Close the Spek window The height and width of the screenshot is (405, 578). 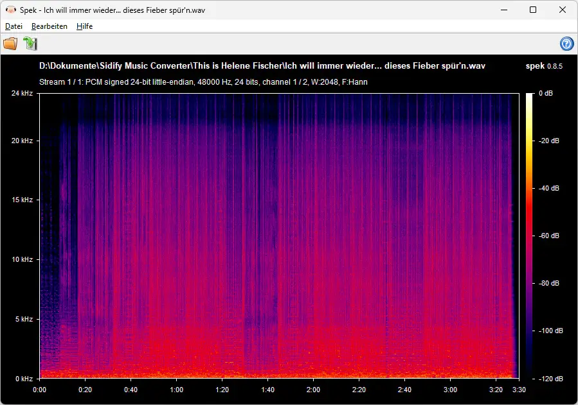[562, 10]
